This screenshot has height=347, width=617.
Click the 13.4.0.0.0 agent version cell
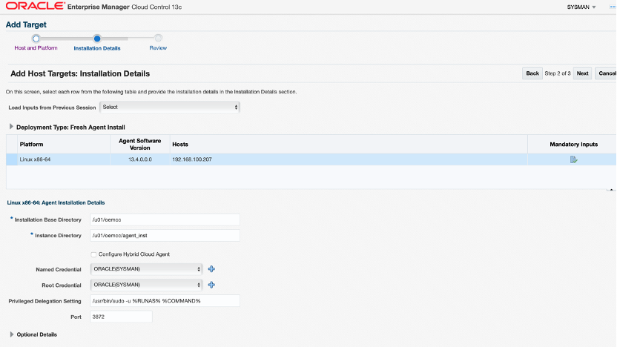(x=140, y=159)
